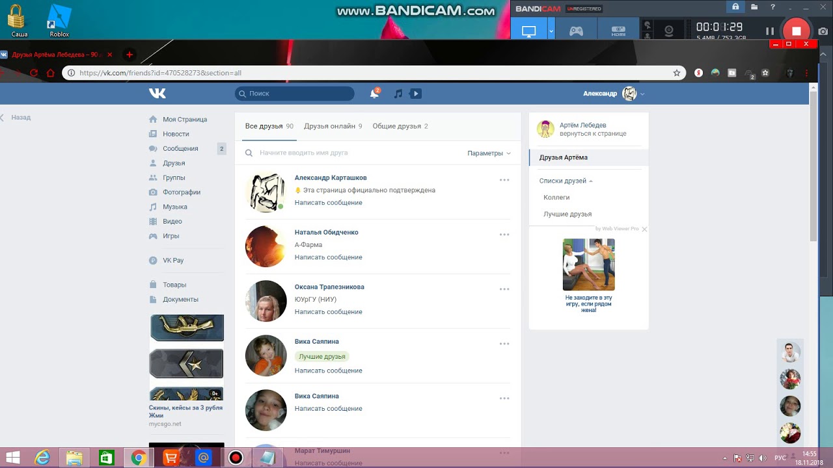Open File Explorer from taskbar
Screen dimensions: 833x468
74,458
